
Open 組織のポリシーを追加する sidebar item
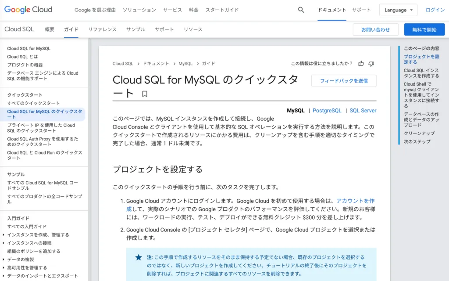34,251
